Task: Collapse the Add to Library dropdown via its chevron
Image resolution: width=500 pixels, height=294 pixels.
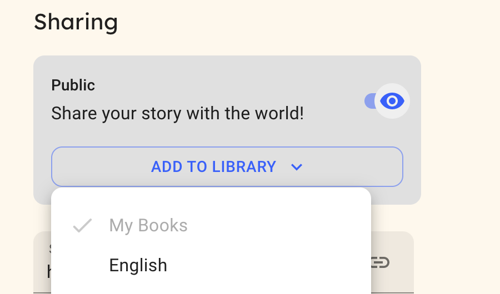Action: (x=297, y=167)
